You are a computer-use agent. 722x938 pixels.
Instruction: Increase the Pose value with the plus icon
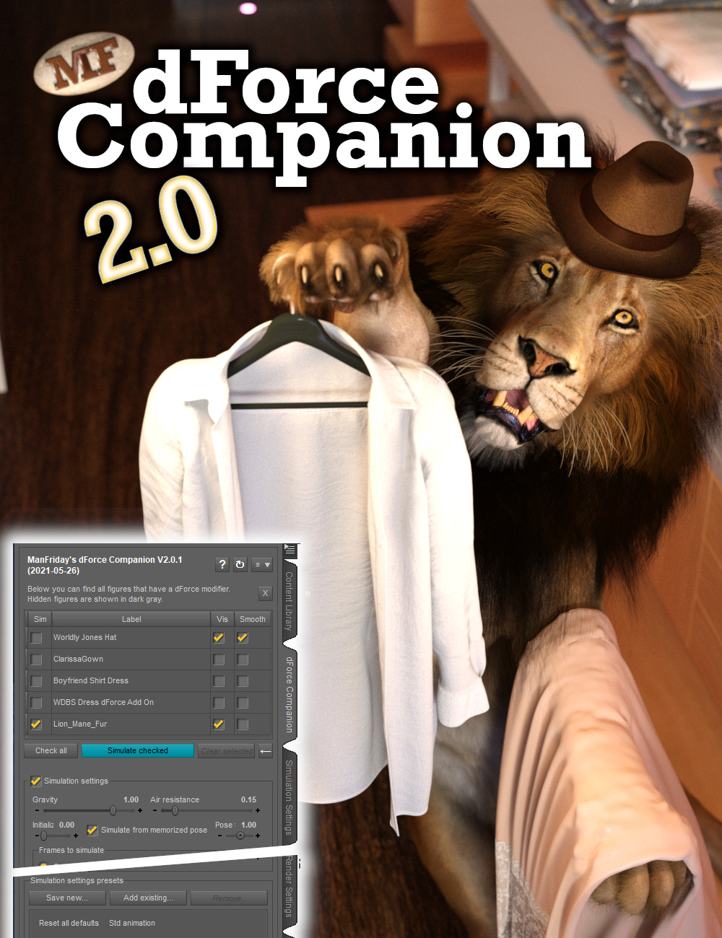point(258,836)
